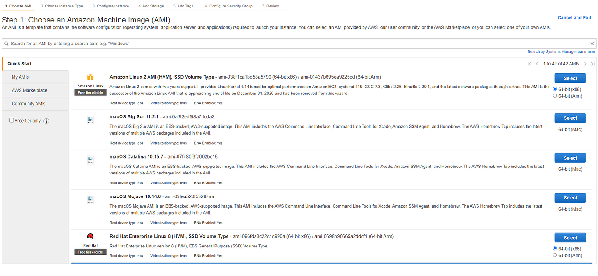Click the Red Hat logo icon
Viewport: 598px width, 276px height.
coord(90,237)
